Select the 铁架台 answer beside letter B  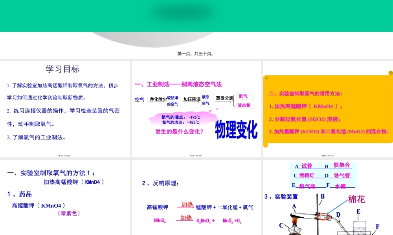click(341, 165)
